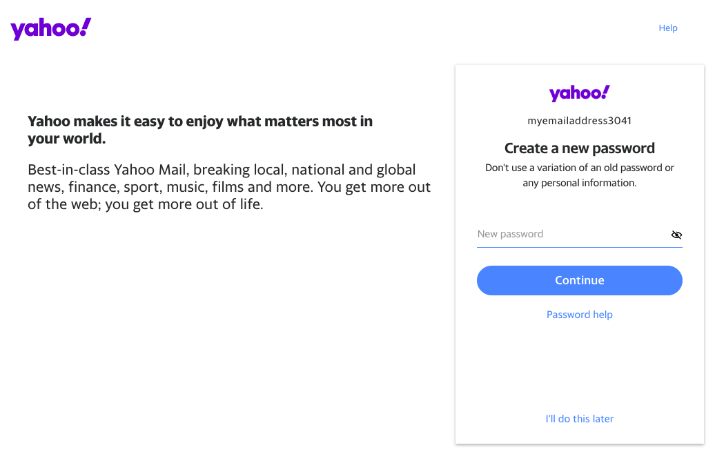
Task: Click the Continue button
Action: tap(579, 280)
